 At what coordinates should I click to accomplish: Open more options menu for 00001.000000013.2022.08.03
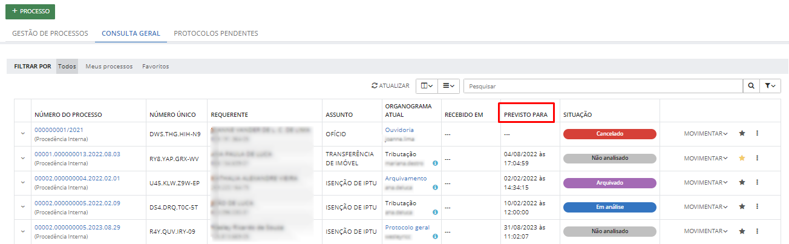(757, 157)
